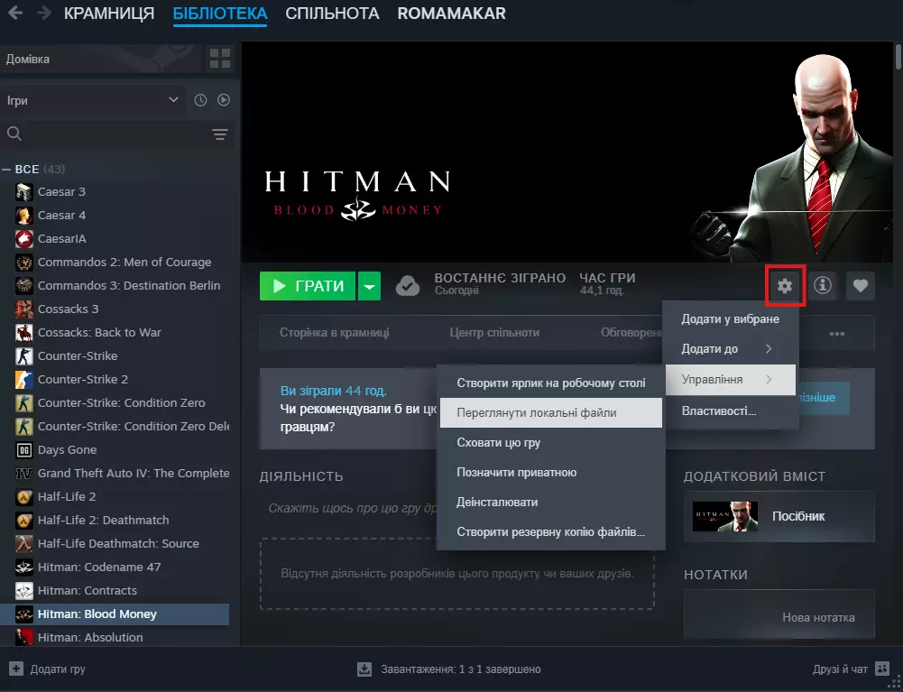Select Counter-Strike: Condition Zero Deleted Scenes row
903x692 pixels.
point(115,427)
